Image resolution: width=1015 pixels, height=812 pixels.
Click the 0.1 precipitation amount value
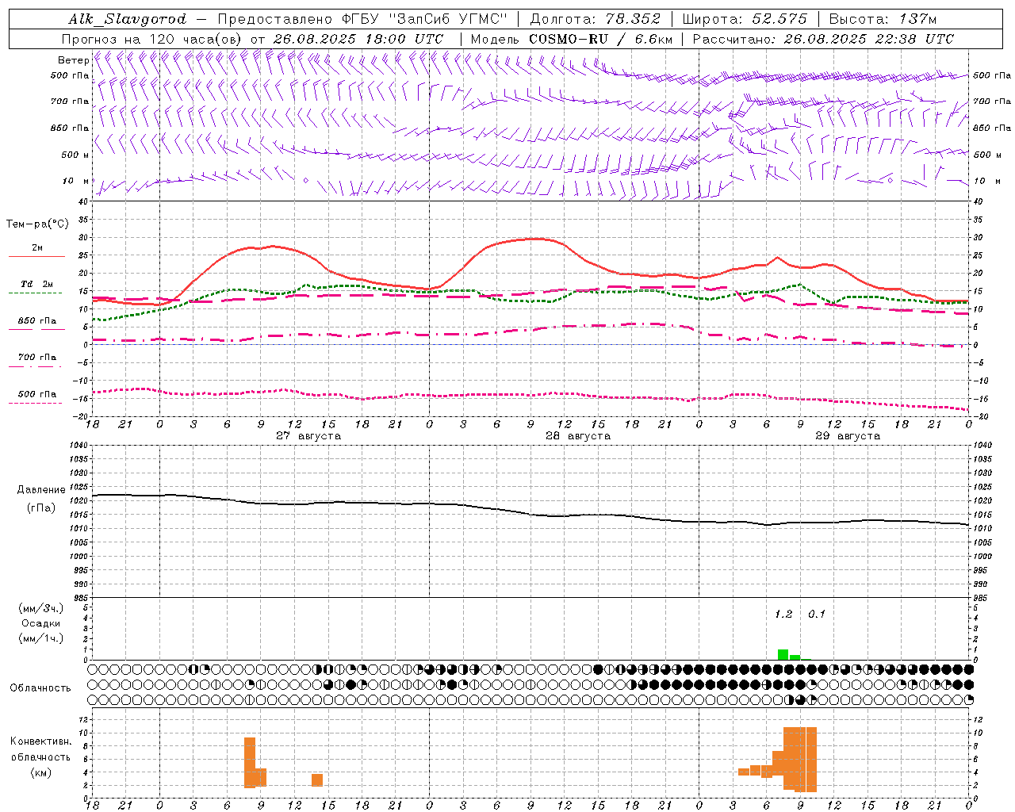tap(817, 615)
